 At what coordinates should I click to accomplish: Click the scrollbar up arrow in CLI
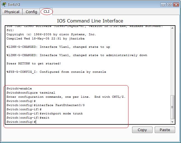(x=172, y=28)
